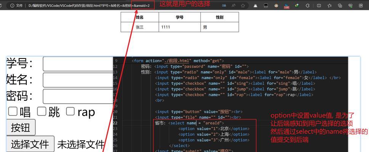Toggle the split screen icon

point(319,5)
